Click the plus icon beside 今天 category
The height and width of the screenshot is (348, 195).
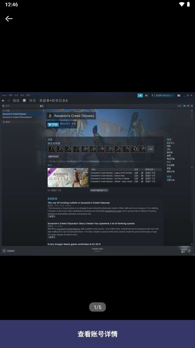43,111
